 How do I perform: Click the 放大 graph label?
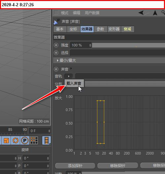point(58,98)
